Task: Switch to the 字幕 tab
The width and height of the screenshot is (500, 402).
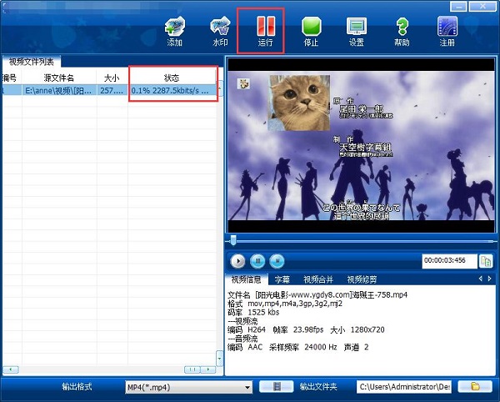Action: 282,279
